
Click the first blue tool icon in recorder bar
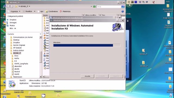pos(140,2)
